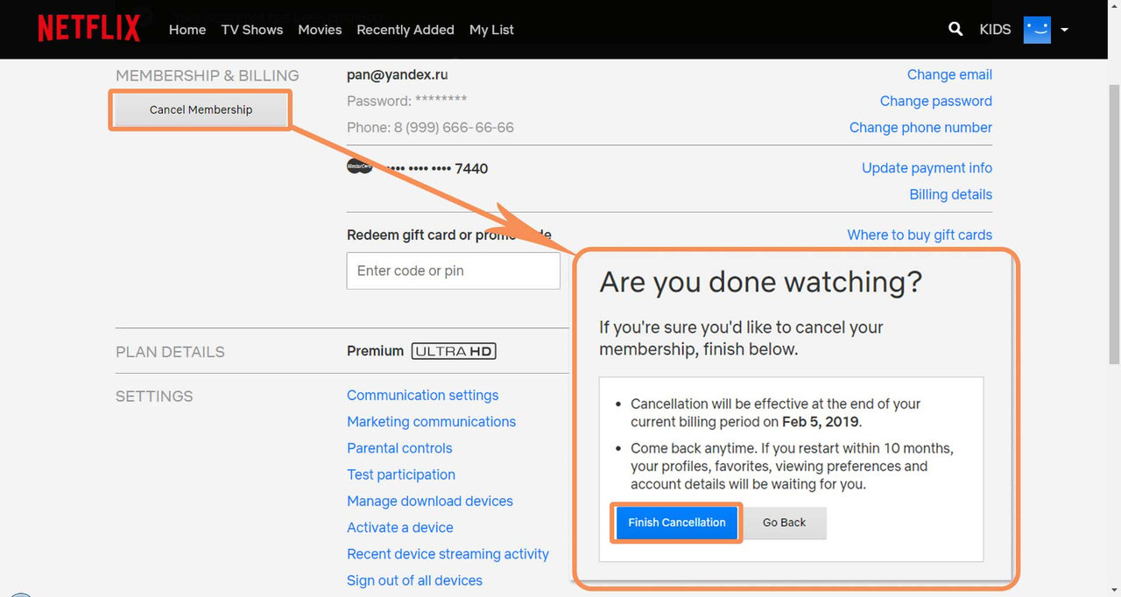Open the search magnifier icon
1121x597 pixels.
(955, 29)
